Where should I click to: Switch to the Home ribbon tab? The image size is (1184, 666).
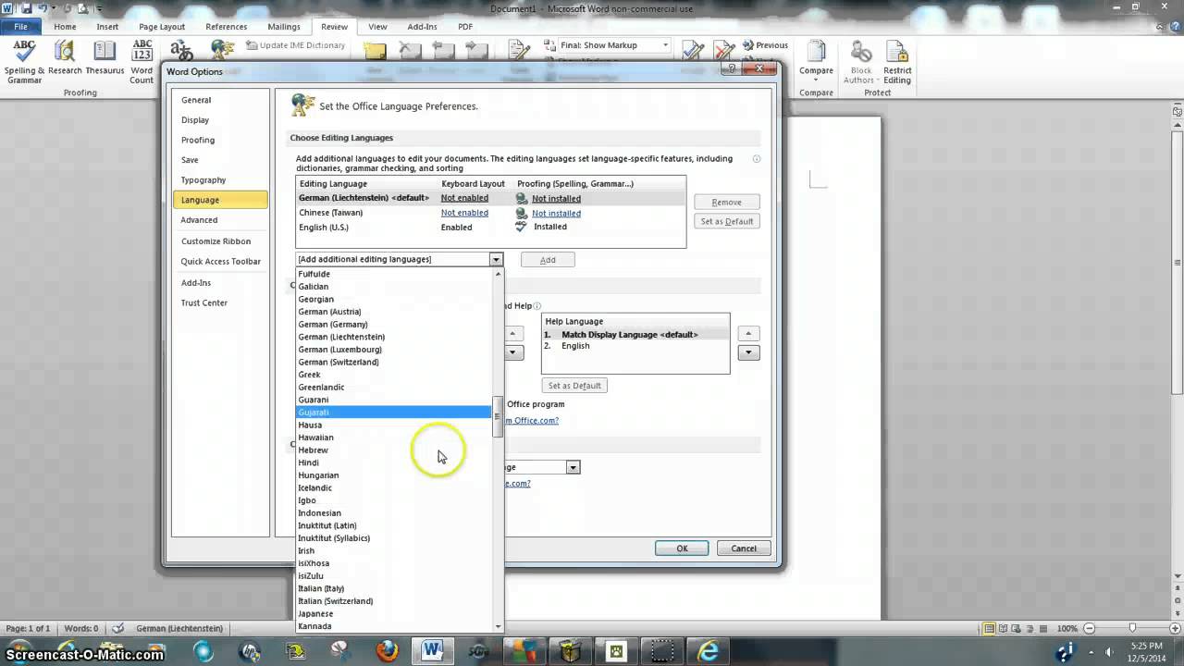(x=65, y=27)
